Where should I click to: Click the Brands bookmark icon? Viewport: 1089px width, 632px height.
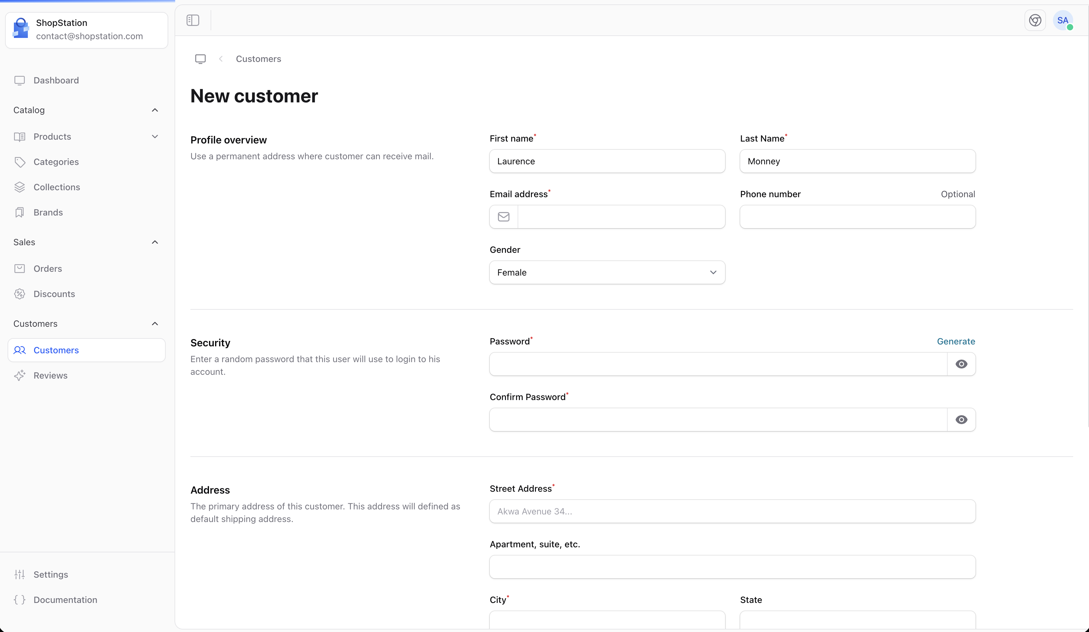[20, 212]
